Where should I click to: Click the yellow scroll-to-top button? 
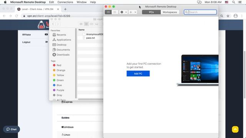pyautogui.click(x=235, y=130)
